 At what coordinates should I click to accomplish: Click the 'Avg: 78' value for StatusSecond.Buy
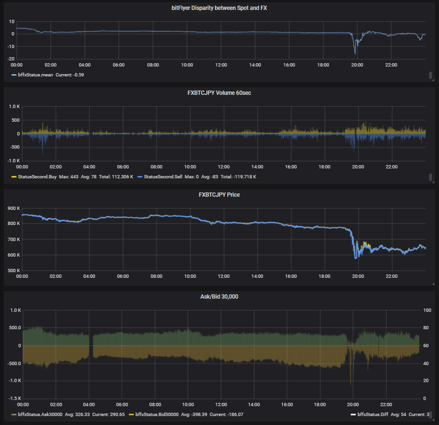tap(88, 177)
